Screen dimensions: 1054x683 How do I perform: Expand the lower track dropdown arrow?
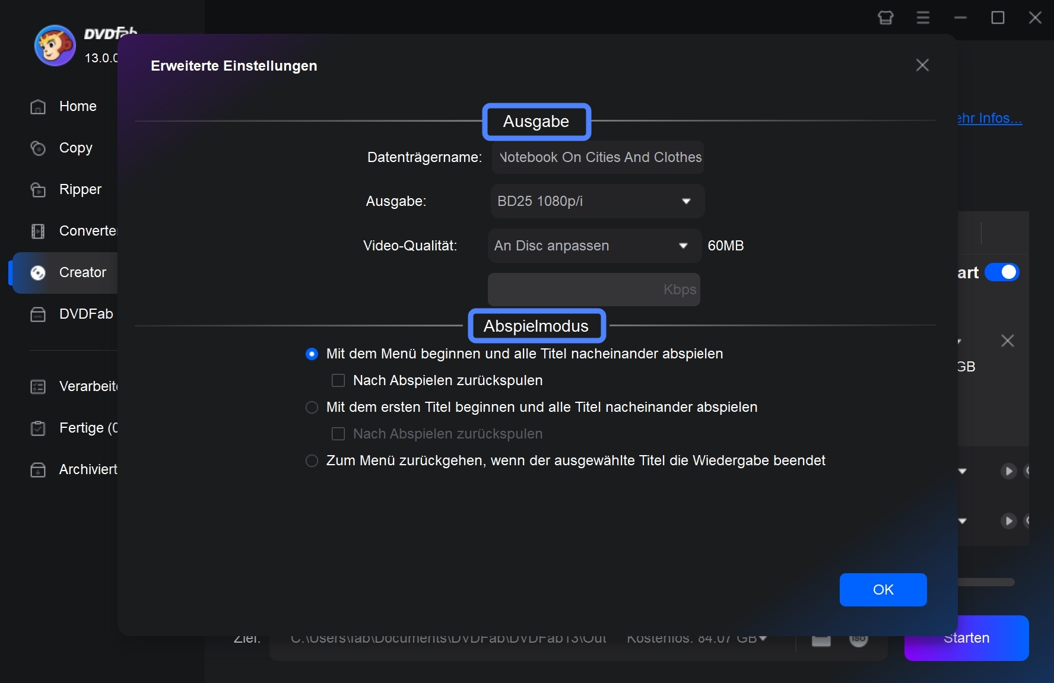963,521
